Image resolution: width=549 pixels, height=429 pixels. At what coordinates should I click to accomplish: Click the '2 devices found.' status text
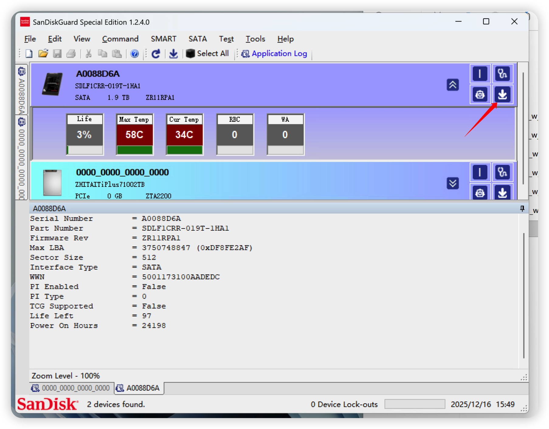(116, 404)
